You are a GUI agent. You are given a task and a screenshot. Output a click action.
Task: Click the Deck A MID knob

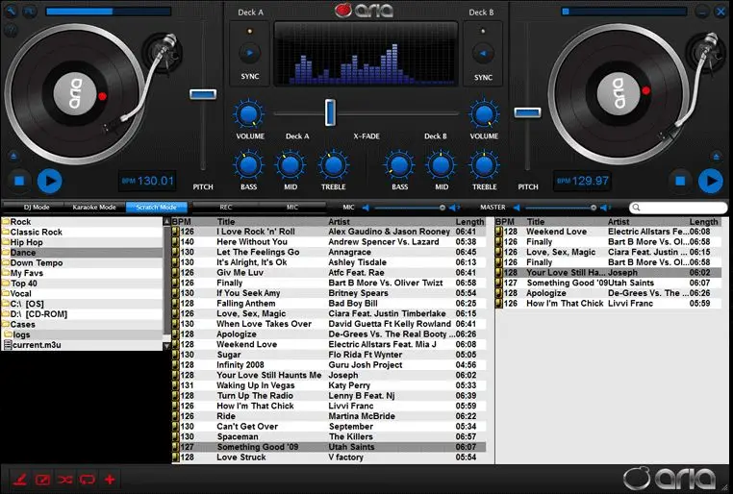291,164
